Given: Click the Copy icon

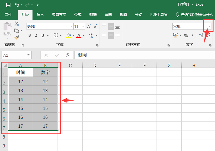Looking at the screenshot, I should click(17, 31).
